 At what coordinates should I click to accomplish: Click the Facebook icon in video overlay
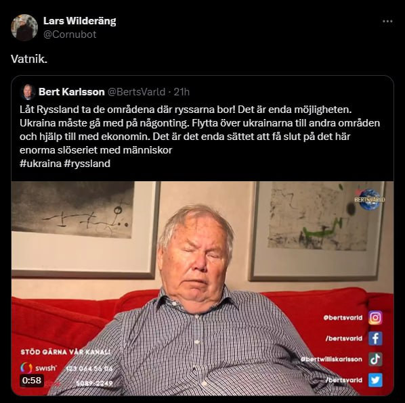[375, 338]
